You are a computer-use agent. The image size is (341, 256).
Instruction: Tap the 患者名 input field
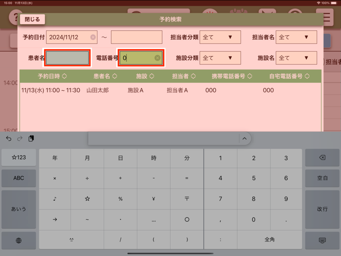tap(68, 58)
